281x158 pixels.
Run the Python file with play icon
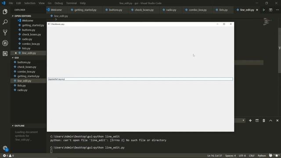[x=264, y=10]
